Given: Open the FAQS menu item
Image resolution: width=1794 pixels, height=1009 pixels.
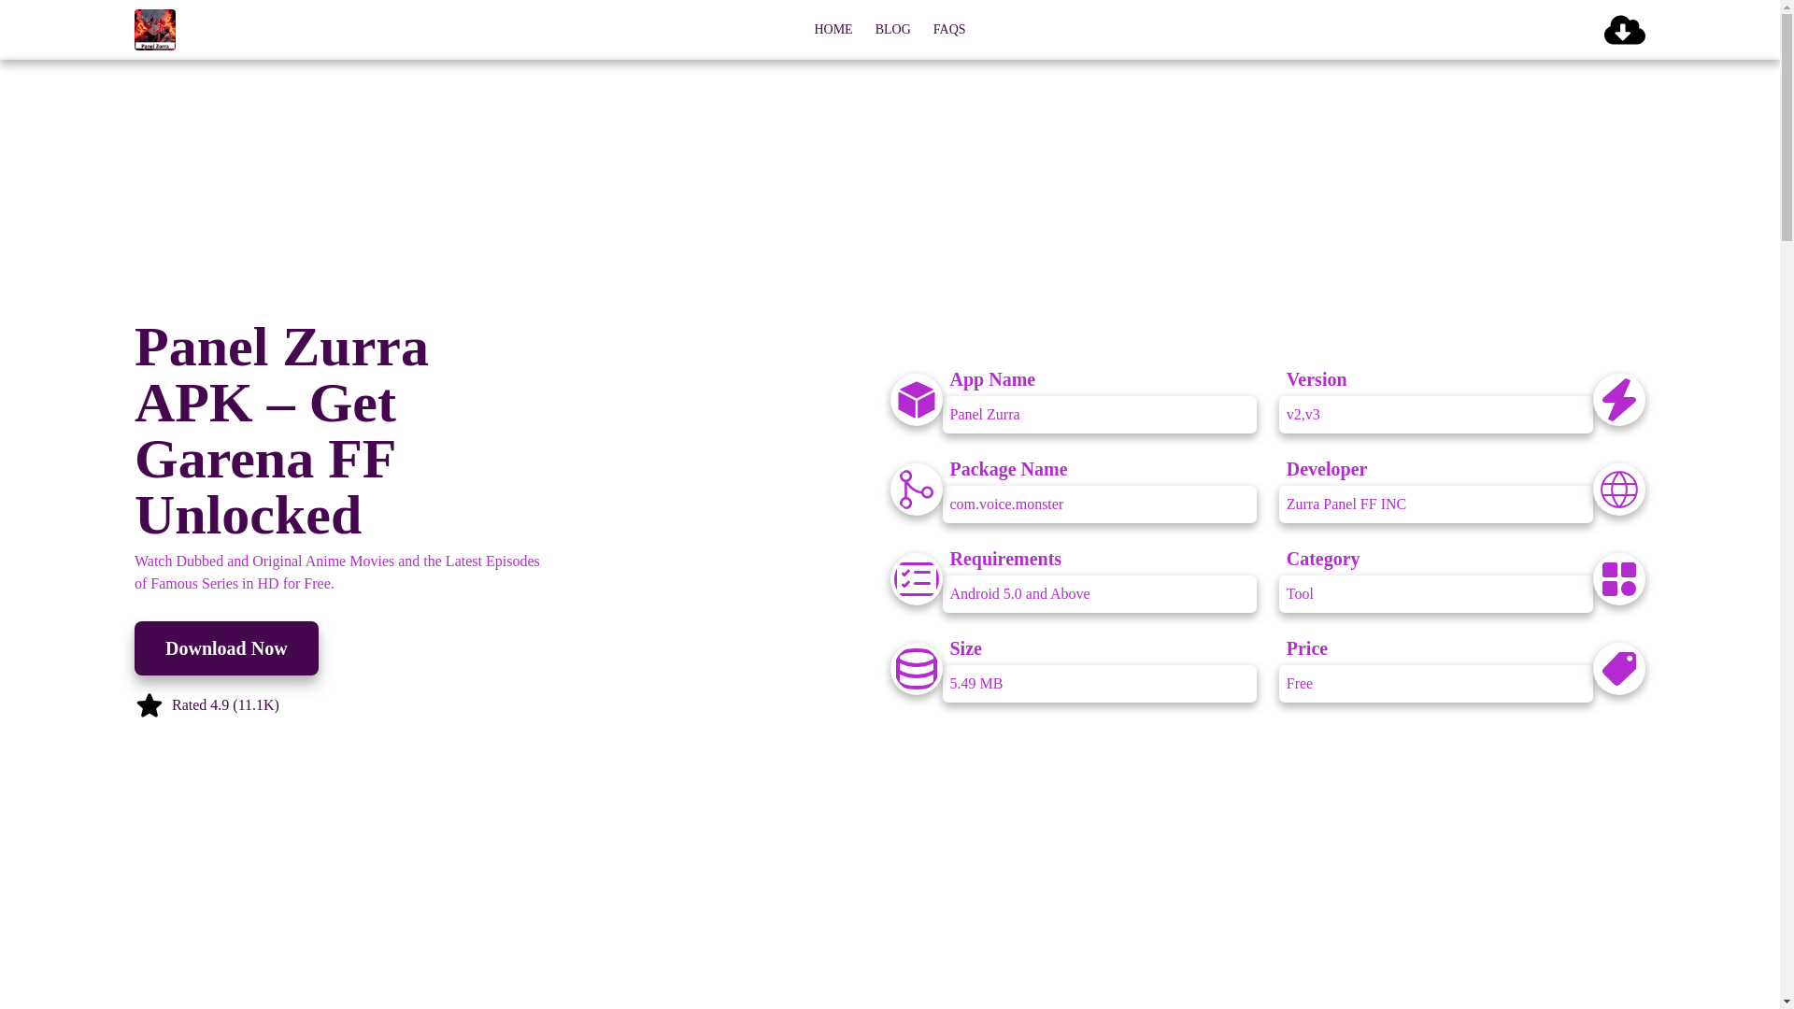Looking at the screenshot, I should point(949,30).
